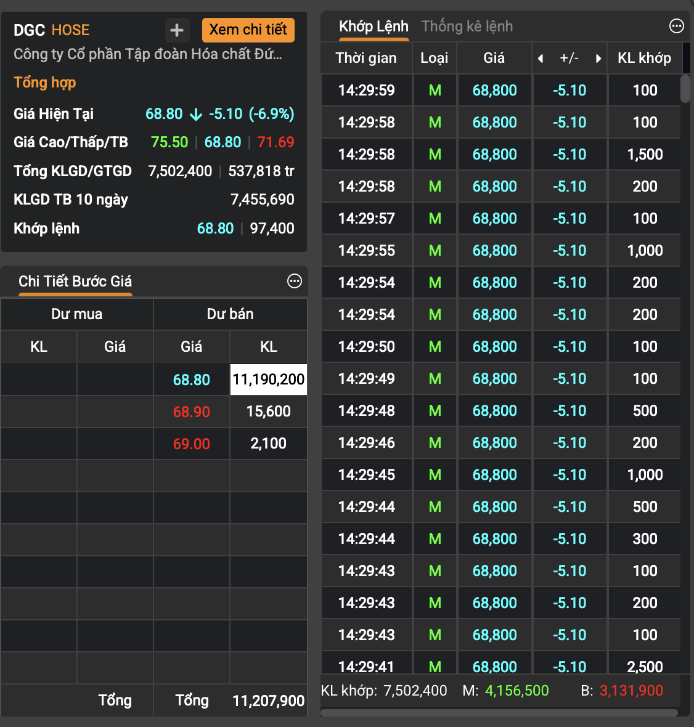This screenshot has height=727, width=694.
Task: Open the Chi Tiết Bước Giá options menu
Action: point(295,281)
